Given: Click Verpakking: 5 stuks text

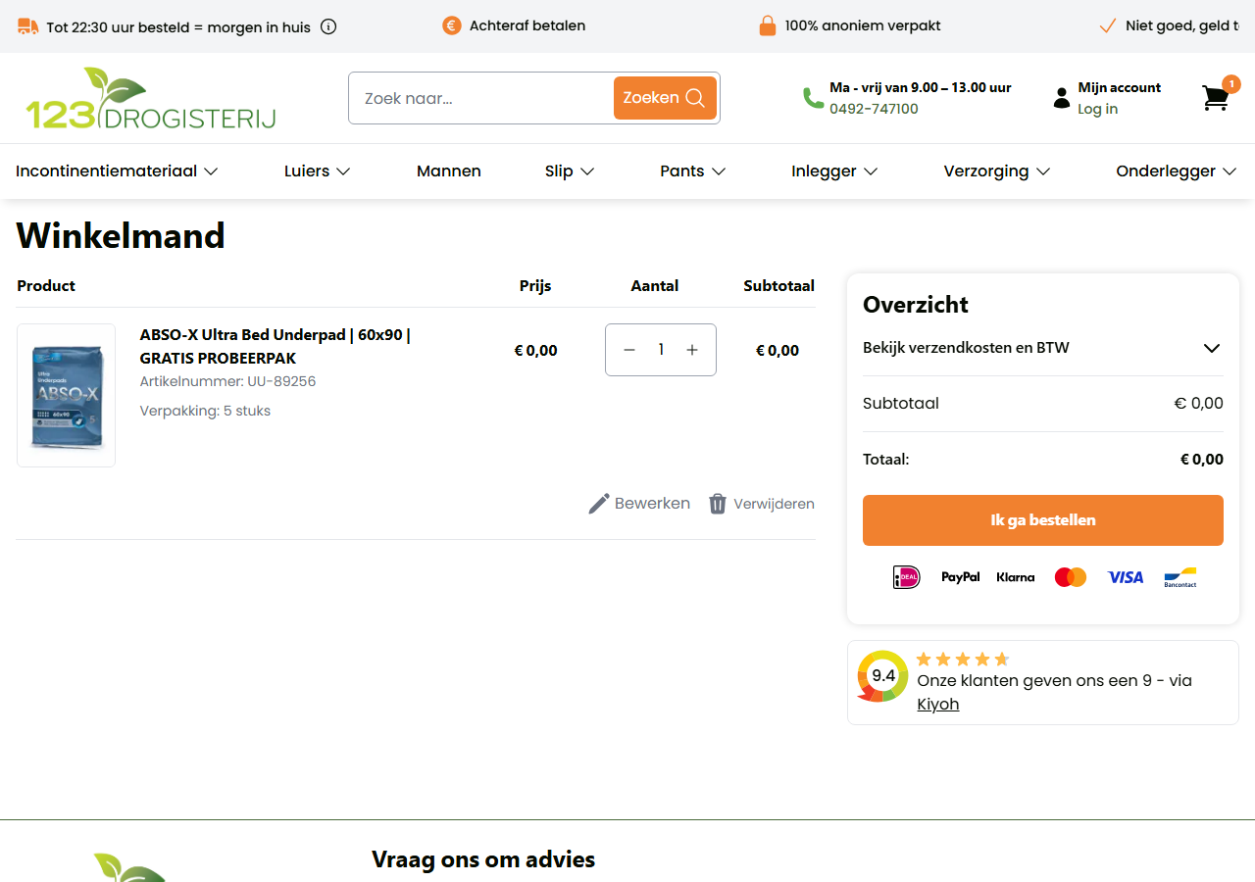Looking at the screenshot, I should pos(205,411).
